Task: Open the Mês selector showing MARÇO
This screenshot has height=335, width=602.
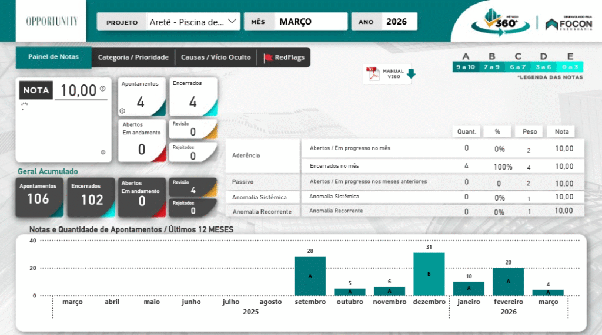Action: pos(312,22)
